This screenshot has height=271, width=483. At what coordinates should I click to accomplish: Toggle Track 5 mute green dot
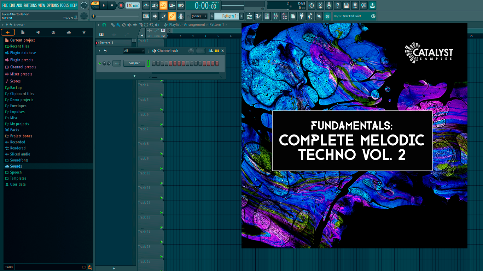coord(161,109)
